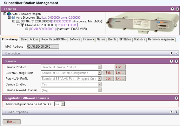
Task: Click the ProST device thumbnail image
Action: point(143,23)
